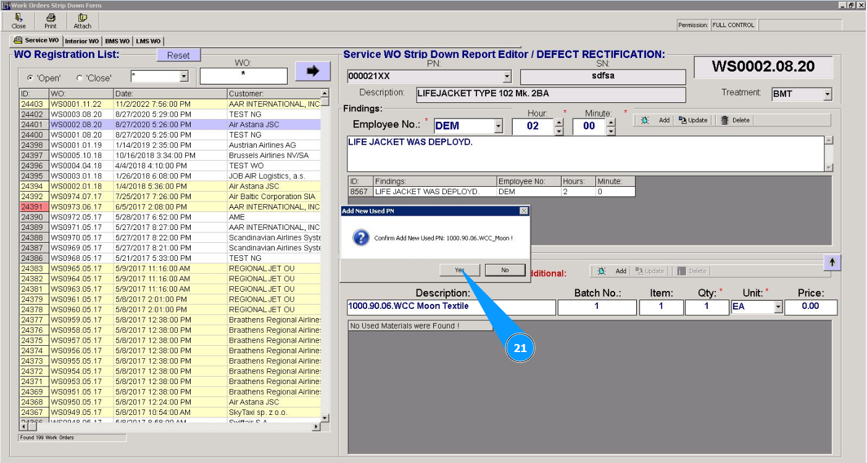The height and width of the screenshot is (463, 867).
Task: Open the Unit EA dropdown
Action: click(778, 307)
